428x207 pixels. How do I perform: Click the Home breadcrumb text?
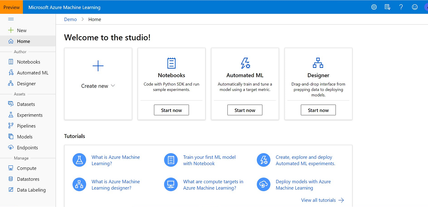point(95,19)
